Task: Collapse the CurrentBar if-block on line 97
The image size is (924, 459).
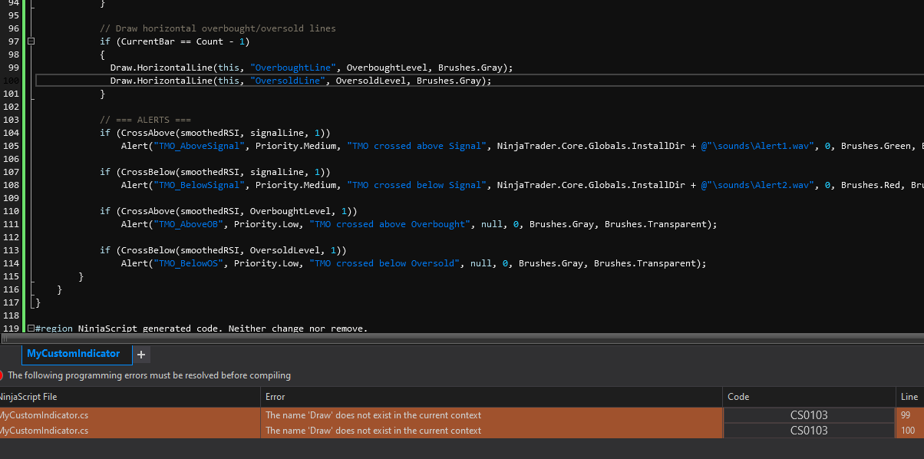Action: point(31,41)
